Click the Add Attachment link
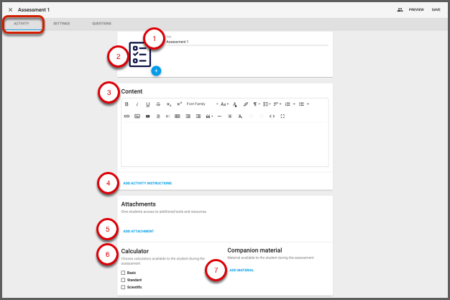The height and width of the screenshot is (300, 450). coord(138,232)
